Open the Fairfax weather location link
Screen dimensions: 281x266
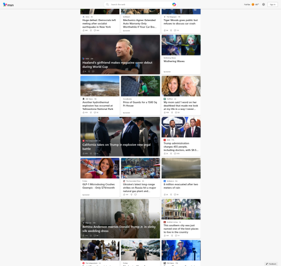pos(247,5)
